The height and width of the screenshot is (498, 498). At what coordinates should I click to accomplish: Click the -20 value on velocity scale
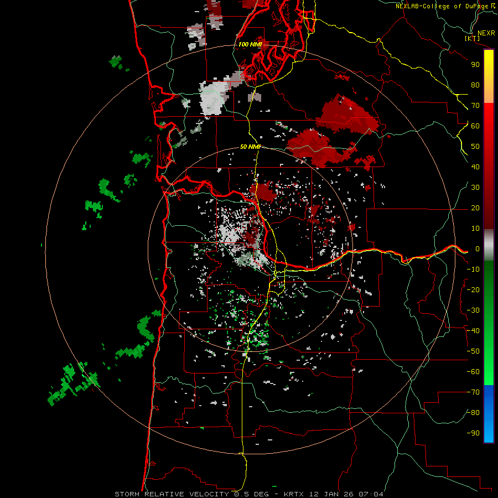pos(473,290)
